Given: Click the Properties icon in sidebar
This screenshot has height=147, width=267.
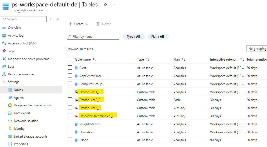Looking at the screenshot, I should pos(10,144).
